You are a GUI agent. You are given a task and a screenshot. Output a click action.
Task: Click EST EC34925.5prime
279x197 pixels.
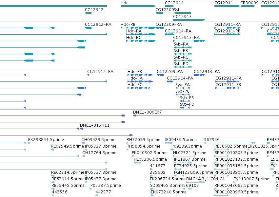(x=190, y=166)
